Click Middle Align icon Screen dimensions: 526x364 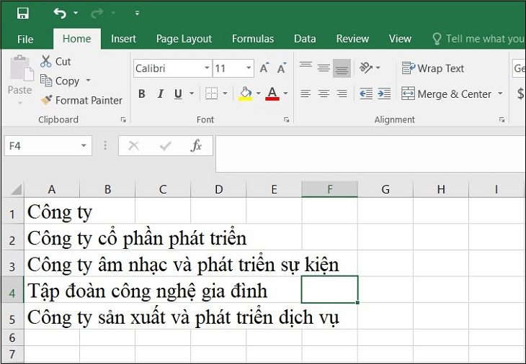click(x=324, y=68)
